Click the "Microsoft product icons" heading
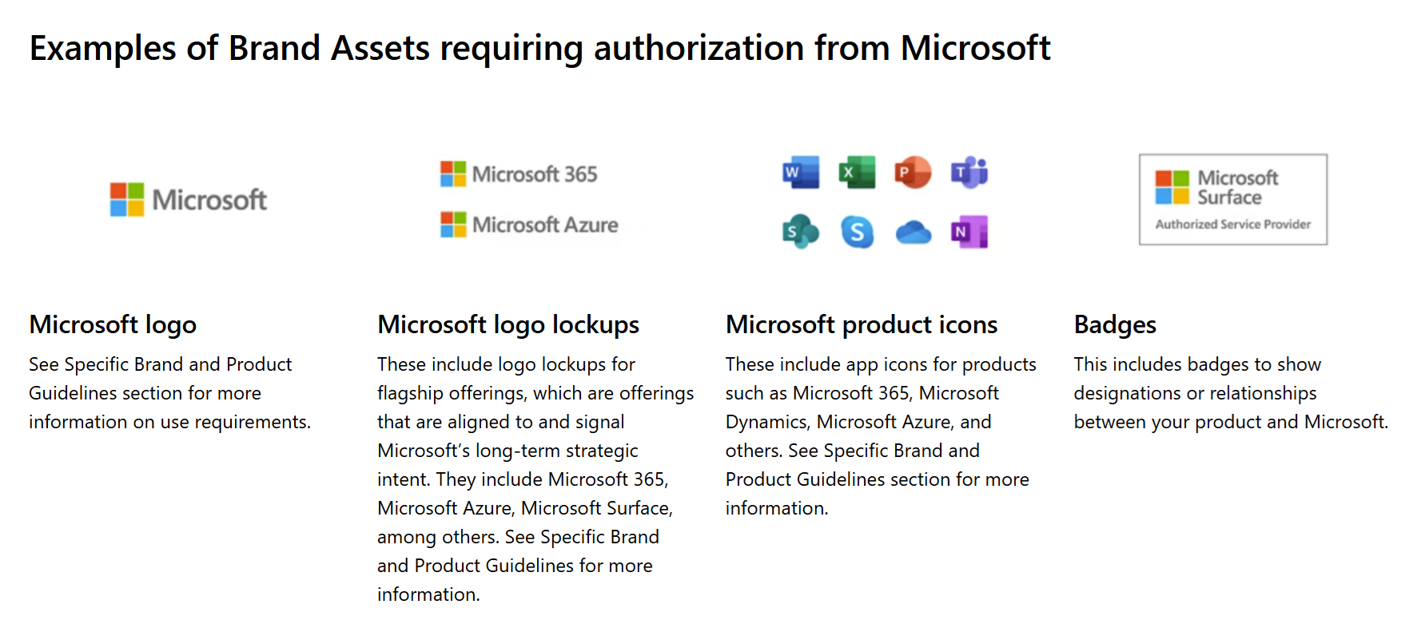Viewport: 1413px width, 632px height. (862, 324)
